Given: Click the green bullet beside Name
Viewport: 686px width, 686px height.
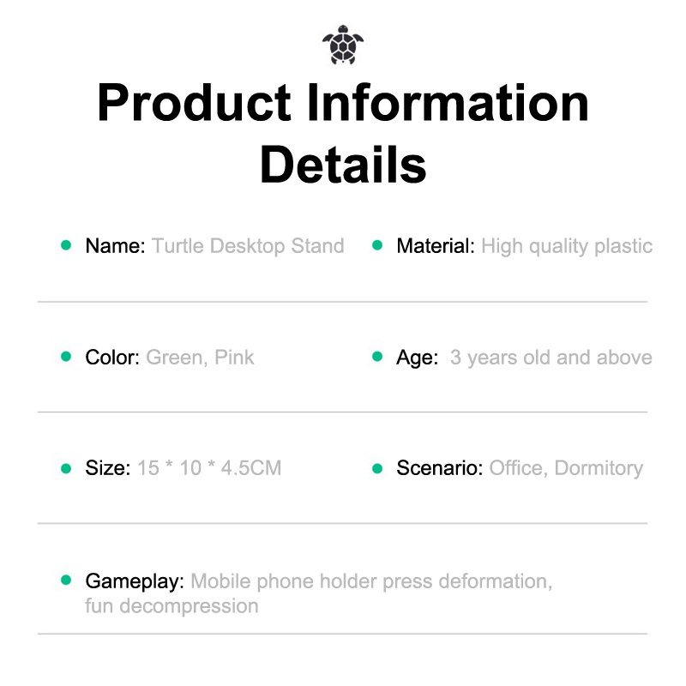Looking at the screenshot, I should 66,246.
